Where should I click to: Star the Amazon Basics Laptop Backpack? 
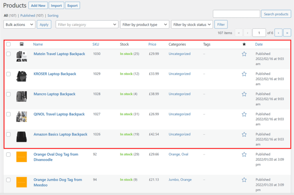(244, 134)
